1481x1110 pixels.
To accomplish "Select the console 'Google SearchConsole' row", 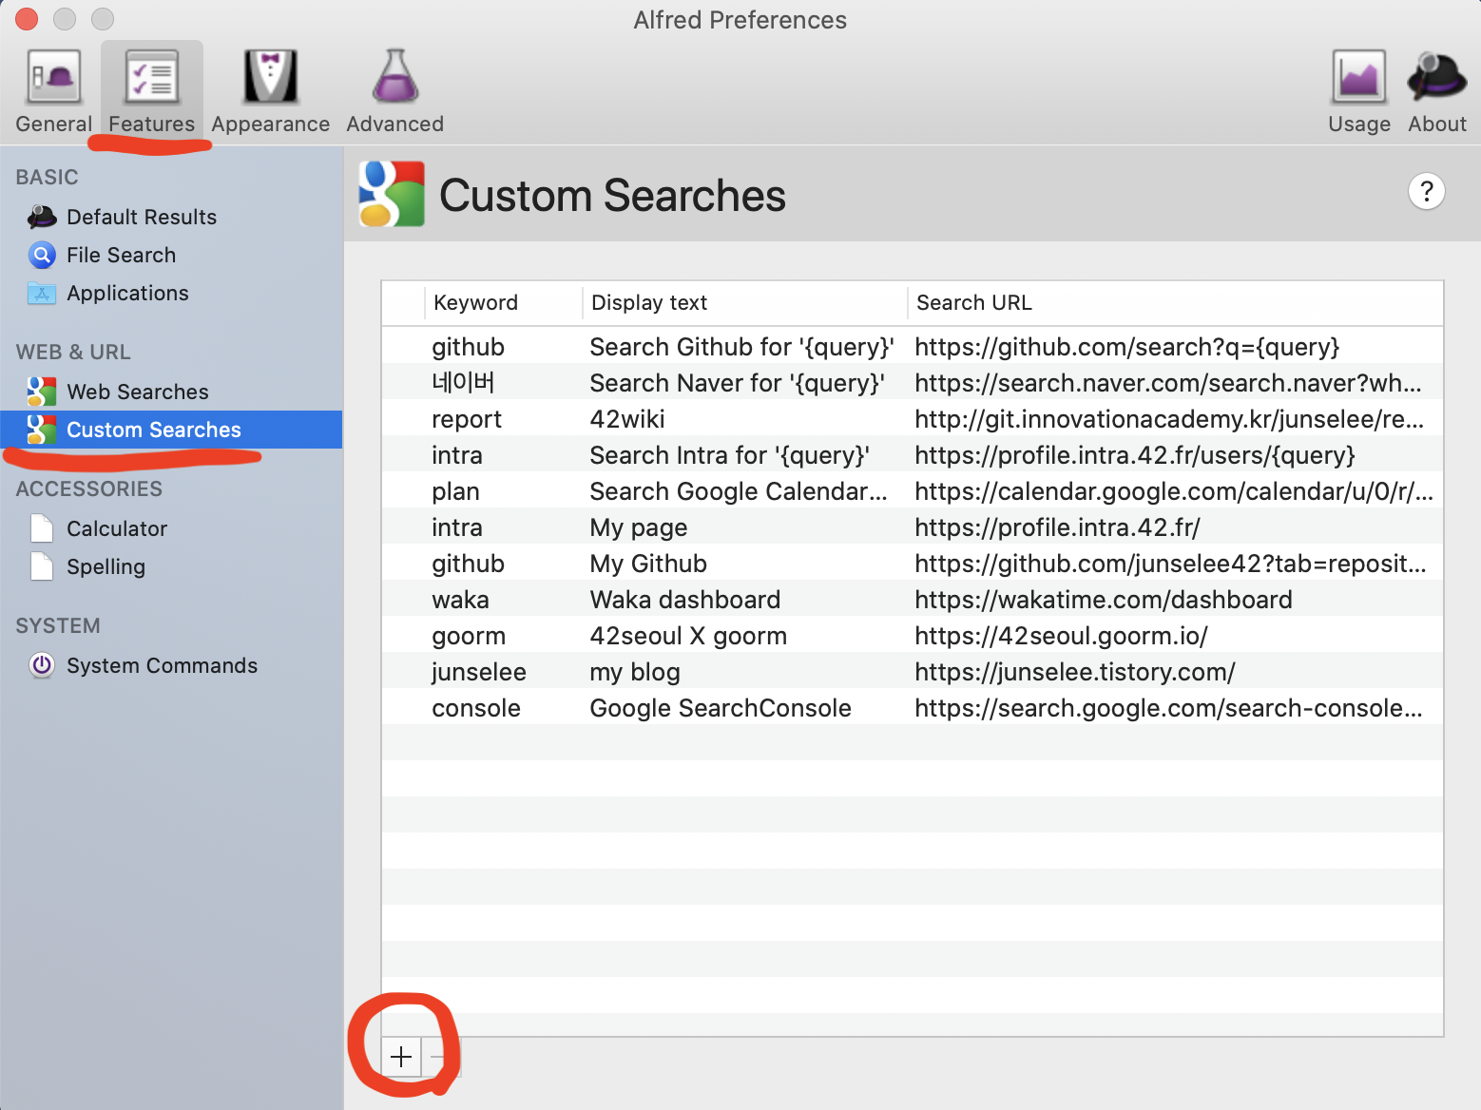I will (x=913, y=708).
